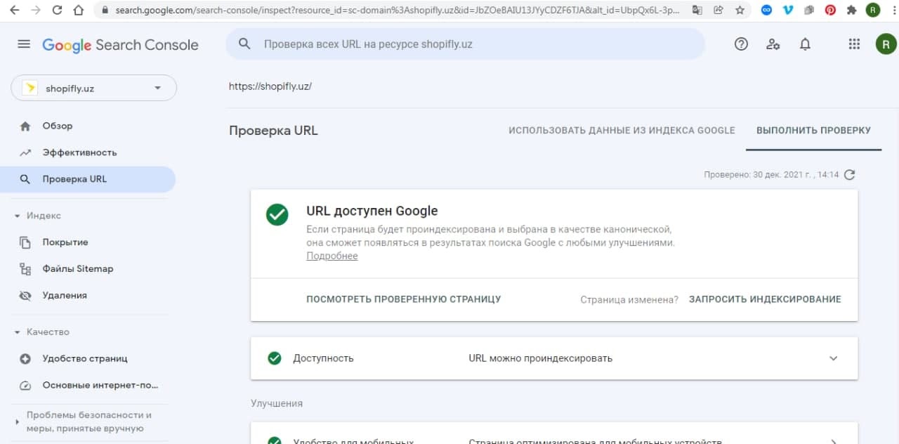Switch to Использовать данные из индекса Google tab

tap(622, 131)
